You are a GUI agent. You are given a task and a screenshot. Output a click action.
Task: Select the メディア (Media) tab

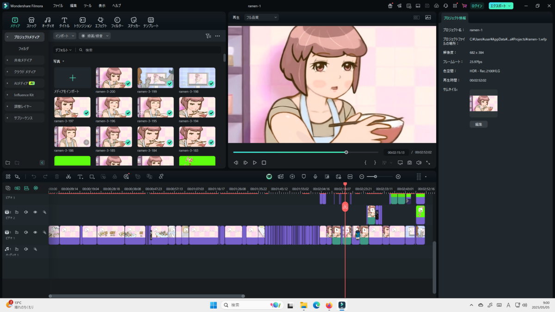[15, 22]
